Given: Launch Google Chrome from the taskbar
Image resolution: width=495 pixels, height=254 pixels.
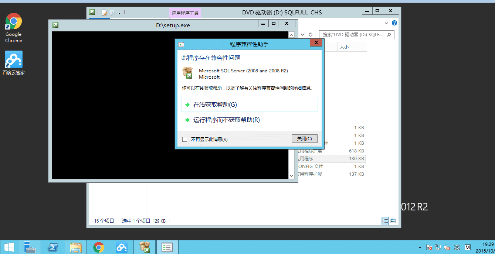Looking at the screenshot, I should click(x=99, y=247).
